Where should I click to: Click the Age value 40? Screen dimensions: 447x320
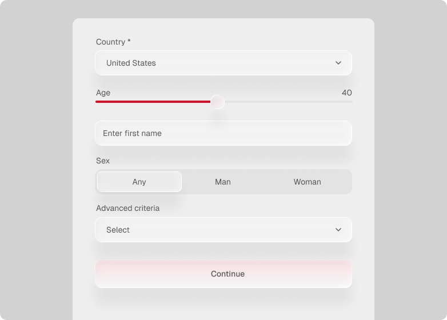[346, 93]
